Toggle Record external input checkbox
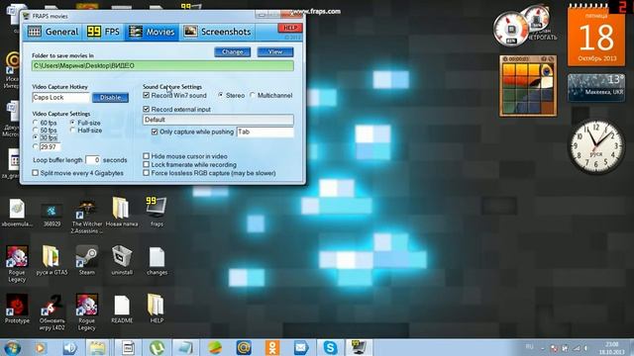The width and height of the screenshot is (634, 356). 147,109
